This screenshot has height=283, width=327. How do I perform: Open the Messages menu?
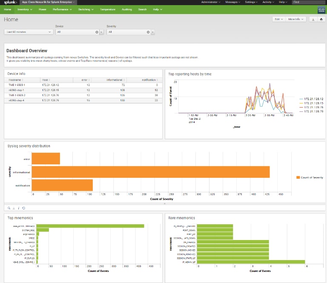(x=233, y=2)
